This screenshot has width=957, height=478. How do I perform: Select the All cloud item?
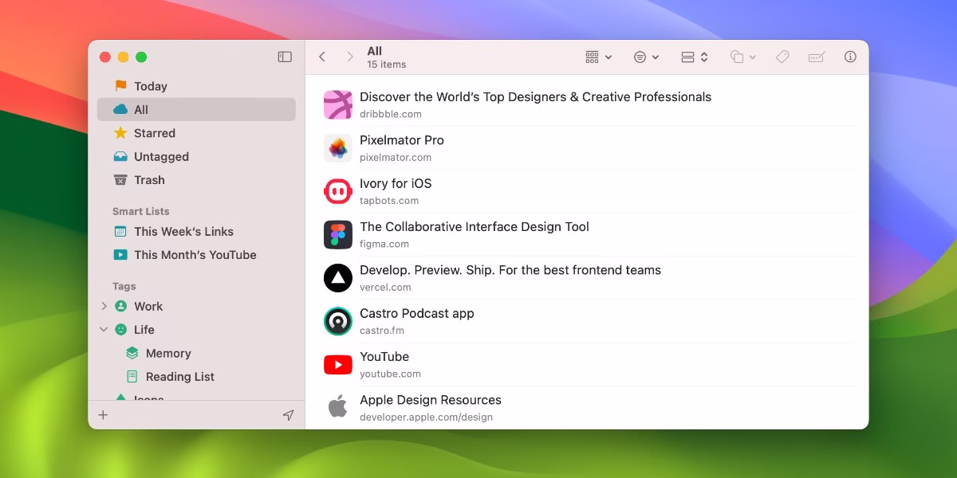point(196,109)
